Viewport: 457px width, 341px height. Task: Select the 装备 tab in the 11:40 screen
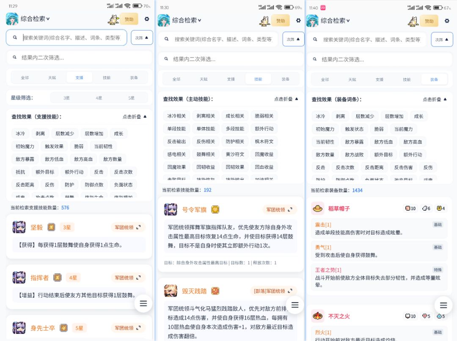coord(434,79)
